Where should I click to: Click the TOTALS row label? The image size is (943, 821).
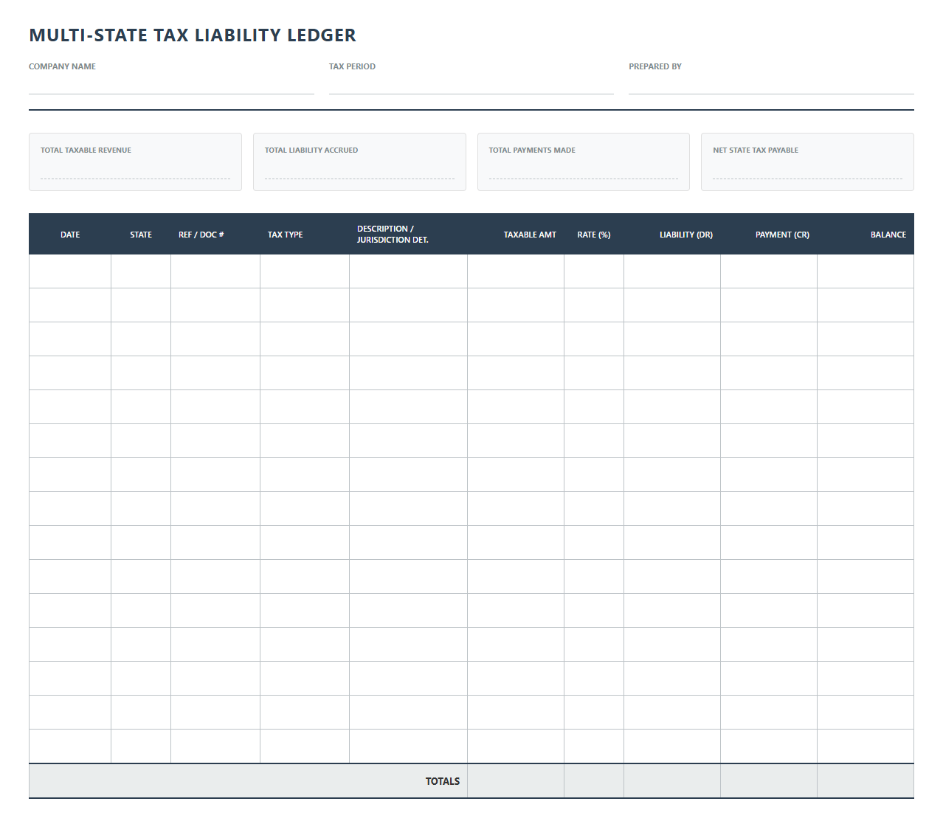pos(442,781)
